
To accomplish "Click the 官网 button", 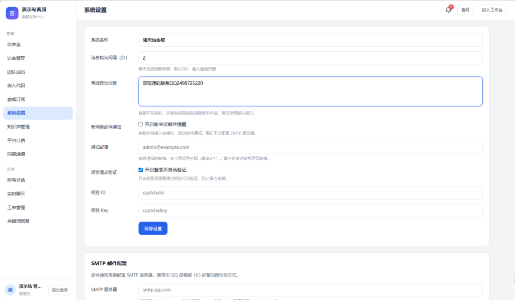I will click(465, 10).
